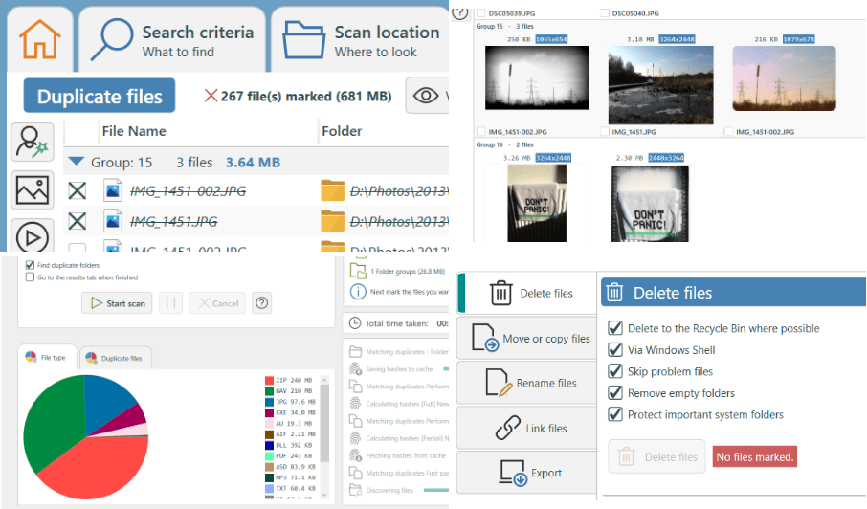The width and height of the screenshot is (867, 509).
Task: Click the circled play icon in left sidebar
Action: pos(32,235)
